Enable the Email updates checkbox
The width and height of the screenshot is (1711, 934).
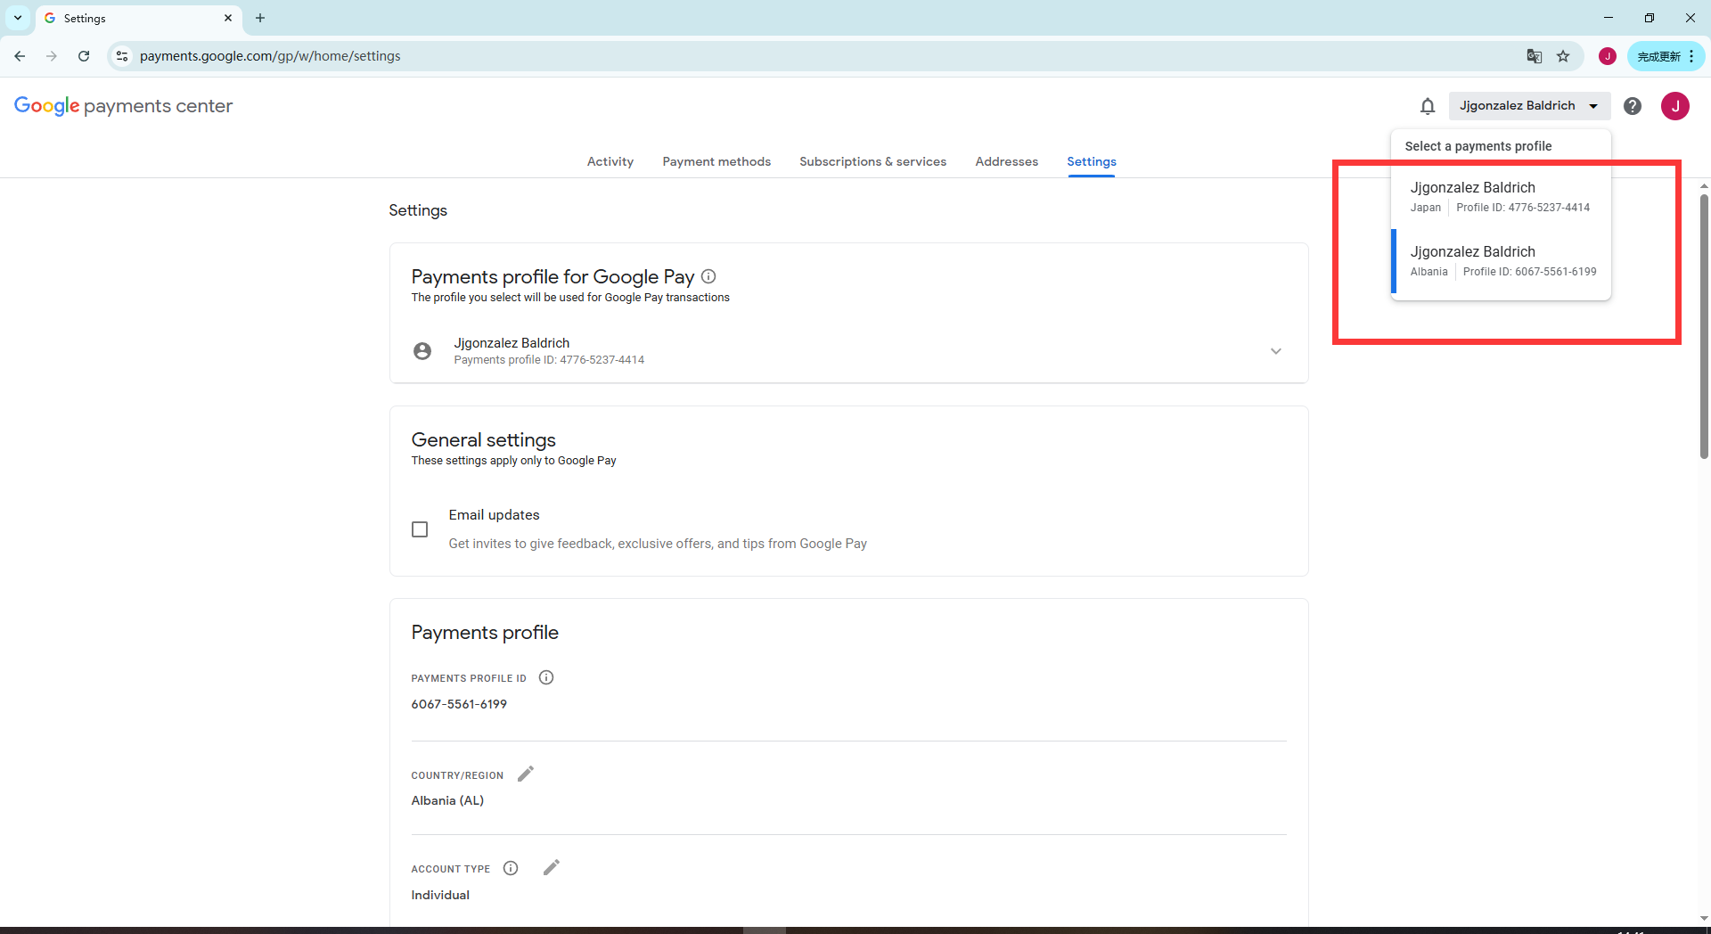(420, 529)
